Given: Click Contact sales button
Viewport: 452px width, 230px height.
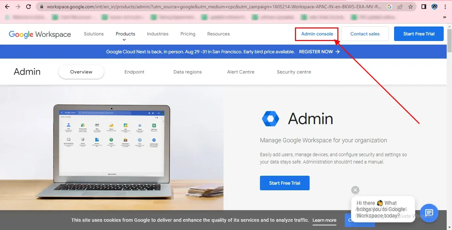Looking at the screenshot, I should coord(365,34).
